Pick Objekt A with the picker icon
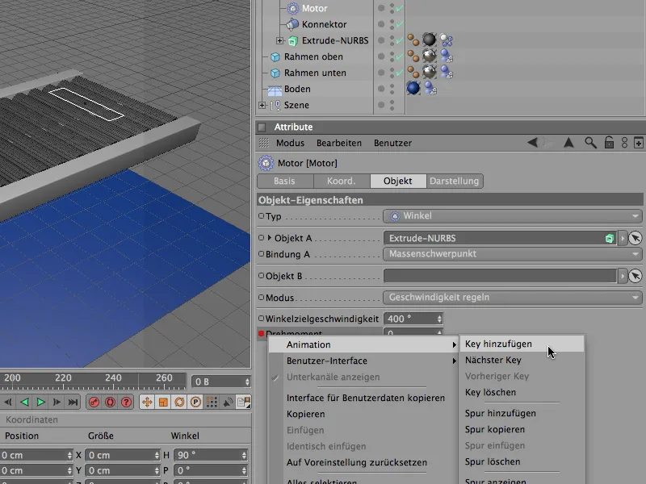646x484 pixels. [636, 238]
